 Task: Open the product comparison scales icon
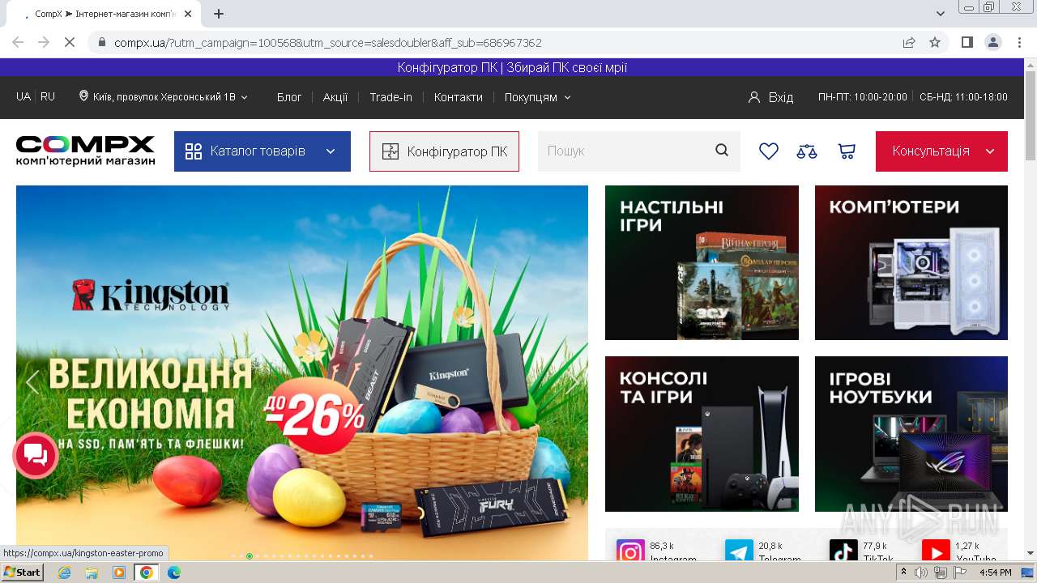[x=807, y=151]
